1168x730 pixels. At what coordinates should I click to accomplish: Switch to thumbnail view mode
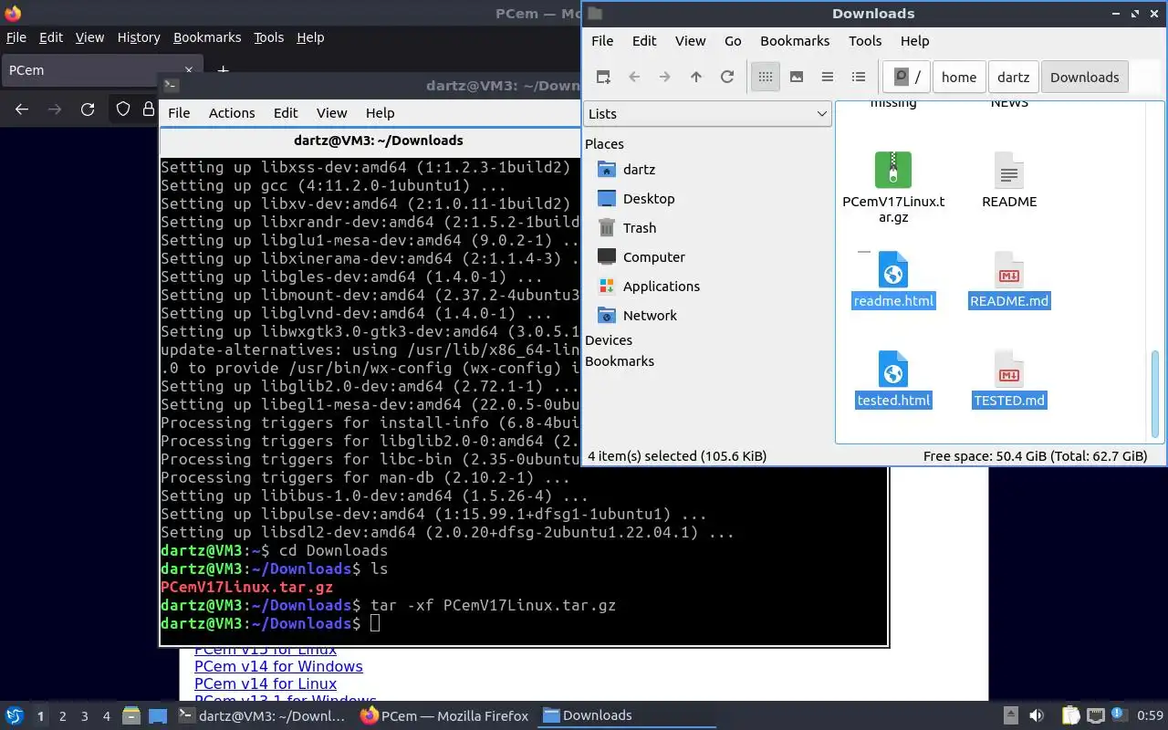point(797,77)
